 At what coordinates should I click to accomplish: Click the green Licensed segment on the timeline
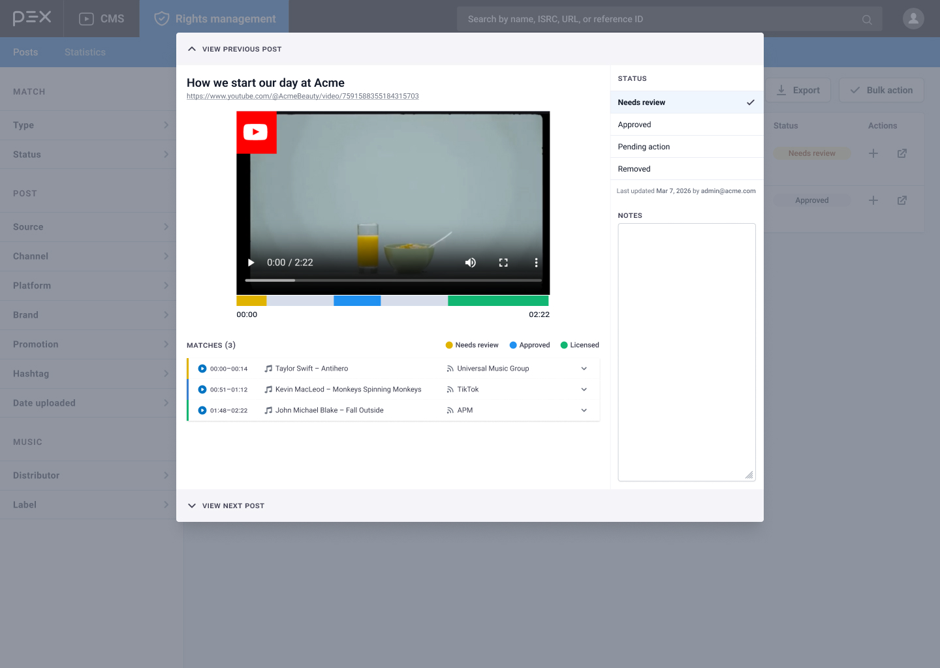[498, 300]
